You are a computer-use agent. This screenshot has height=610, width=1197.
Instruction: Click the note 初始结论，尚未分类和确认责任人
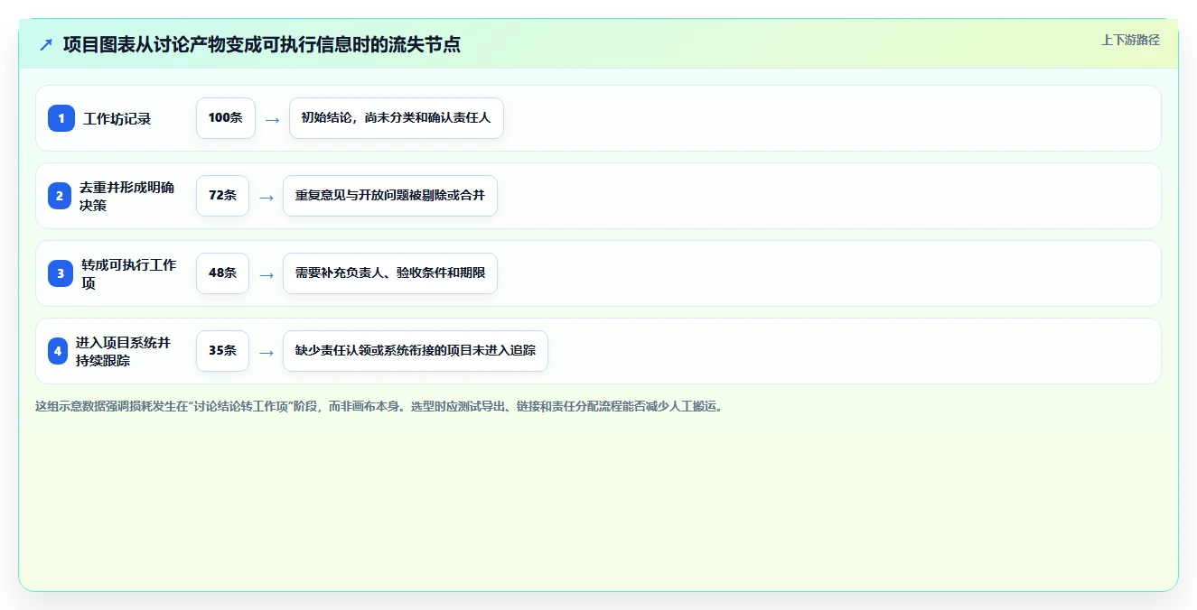396,118
